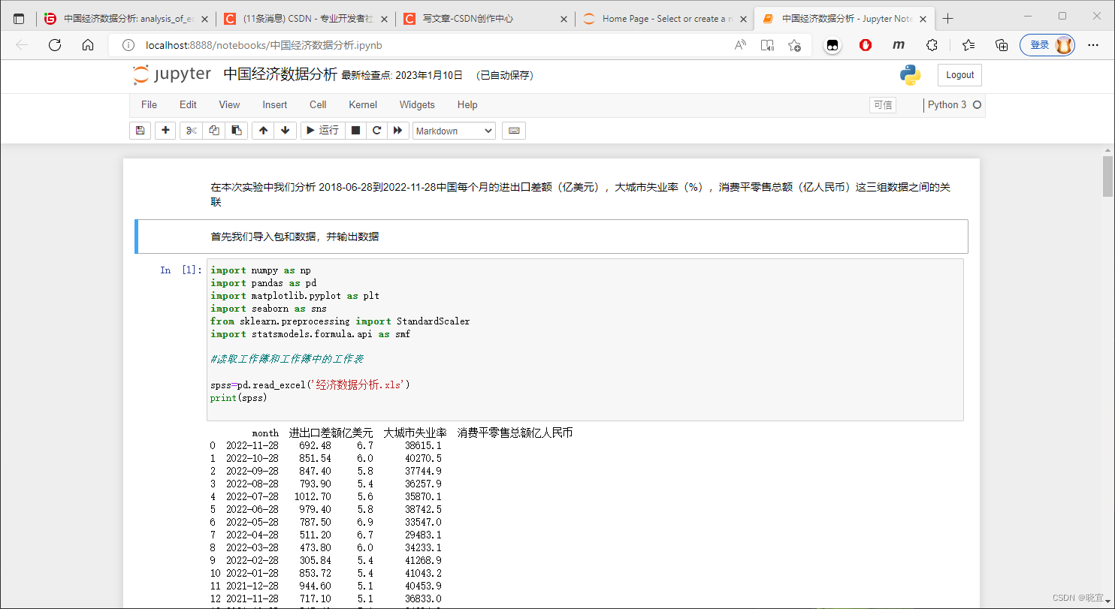The height and width of the screenshot is (609, 1115).
Task: Toggle the 可信 notebook trust indicator
Action: [x=883, y=105]
